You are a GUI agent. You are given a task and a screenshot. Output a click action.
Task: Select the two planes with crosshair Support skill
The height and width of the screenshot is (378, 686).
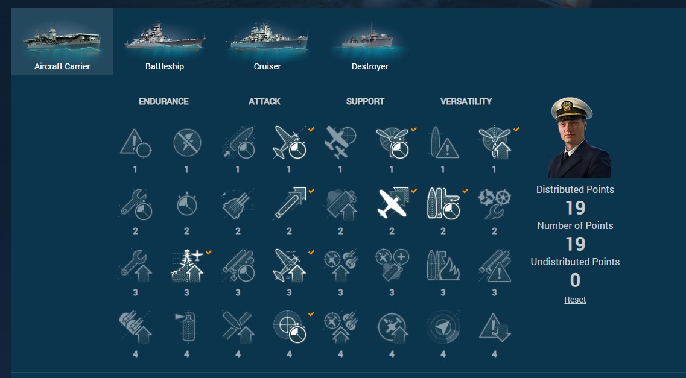340,143
